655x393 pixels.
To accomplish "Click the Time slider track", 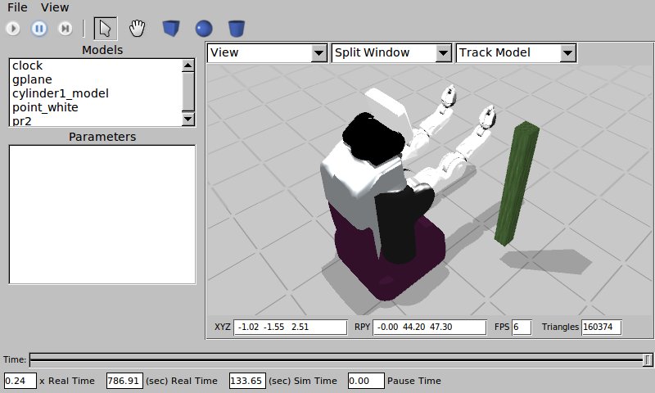I will tap(336, 359).
